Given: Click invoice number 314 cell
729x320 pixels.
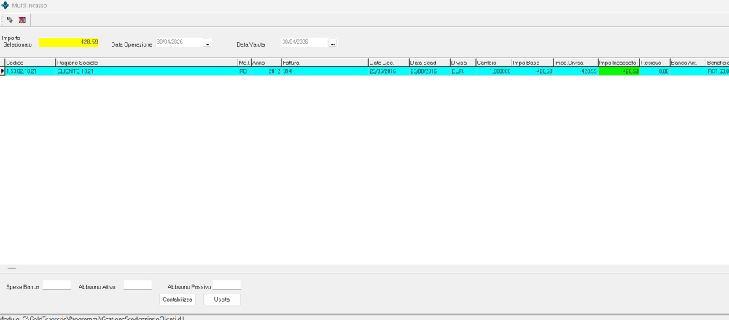Looking at the screenshot, I should click(324, 71).
